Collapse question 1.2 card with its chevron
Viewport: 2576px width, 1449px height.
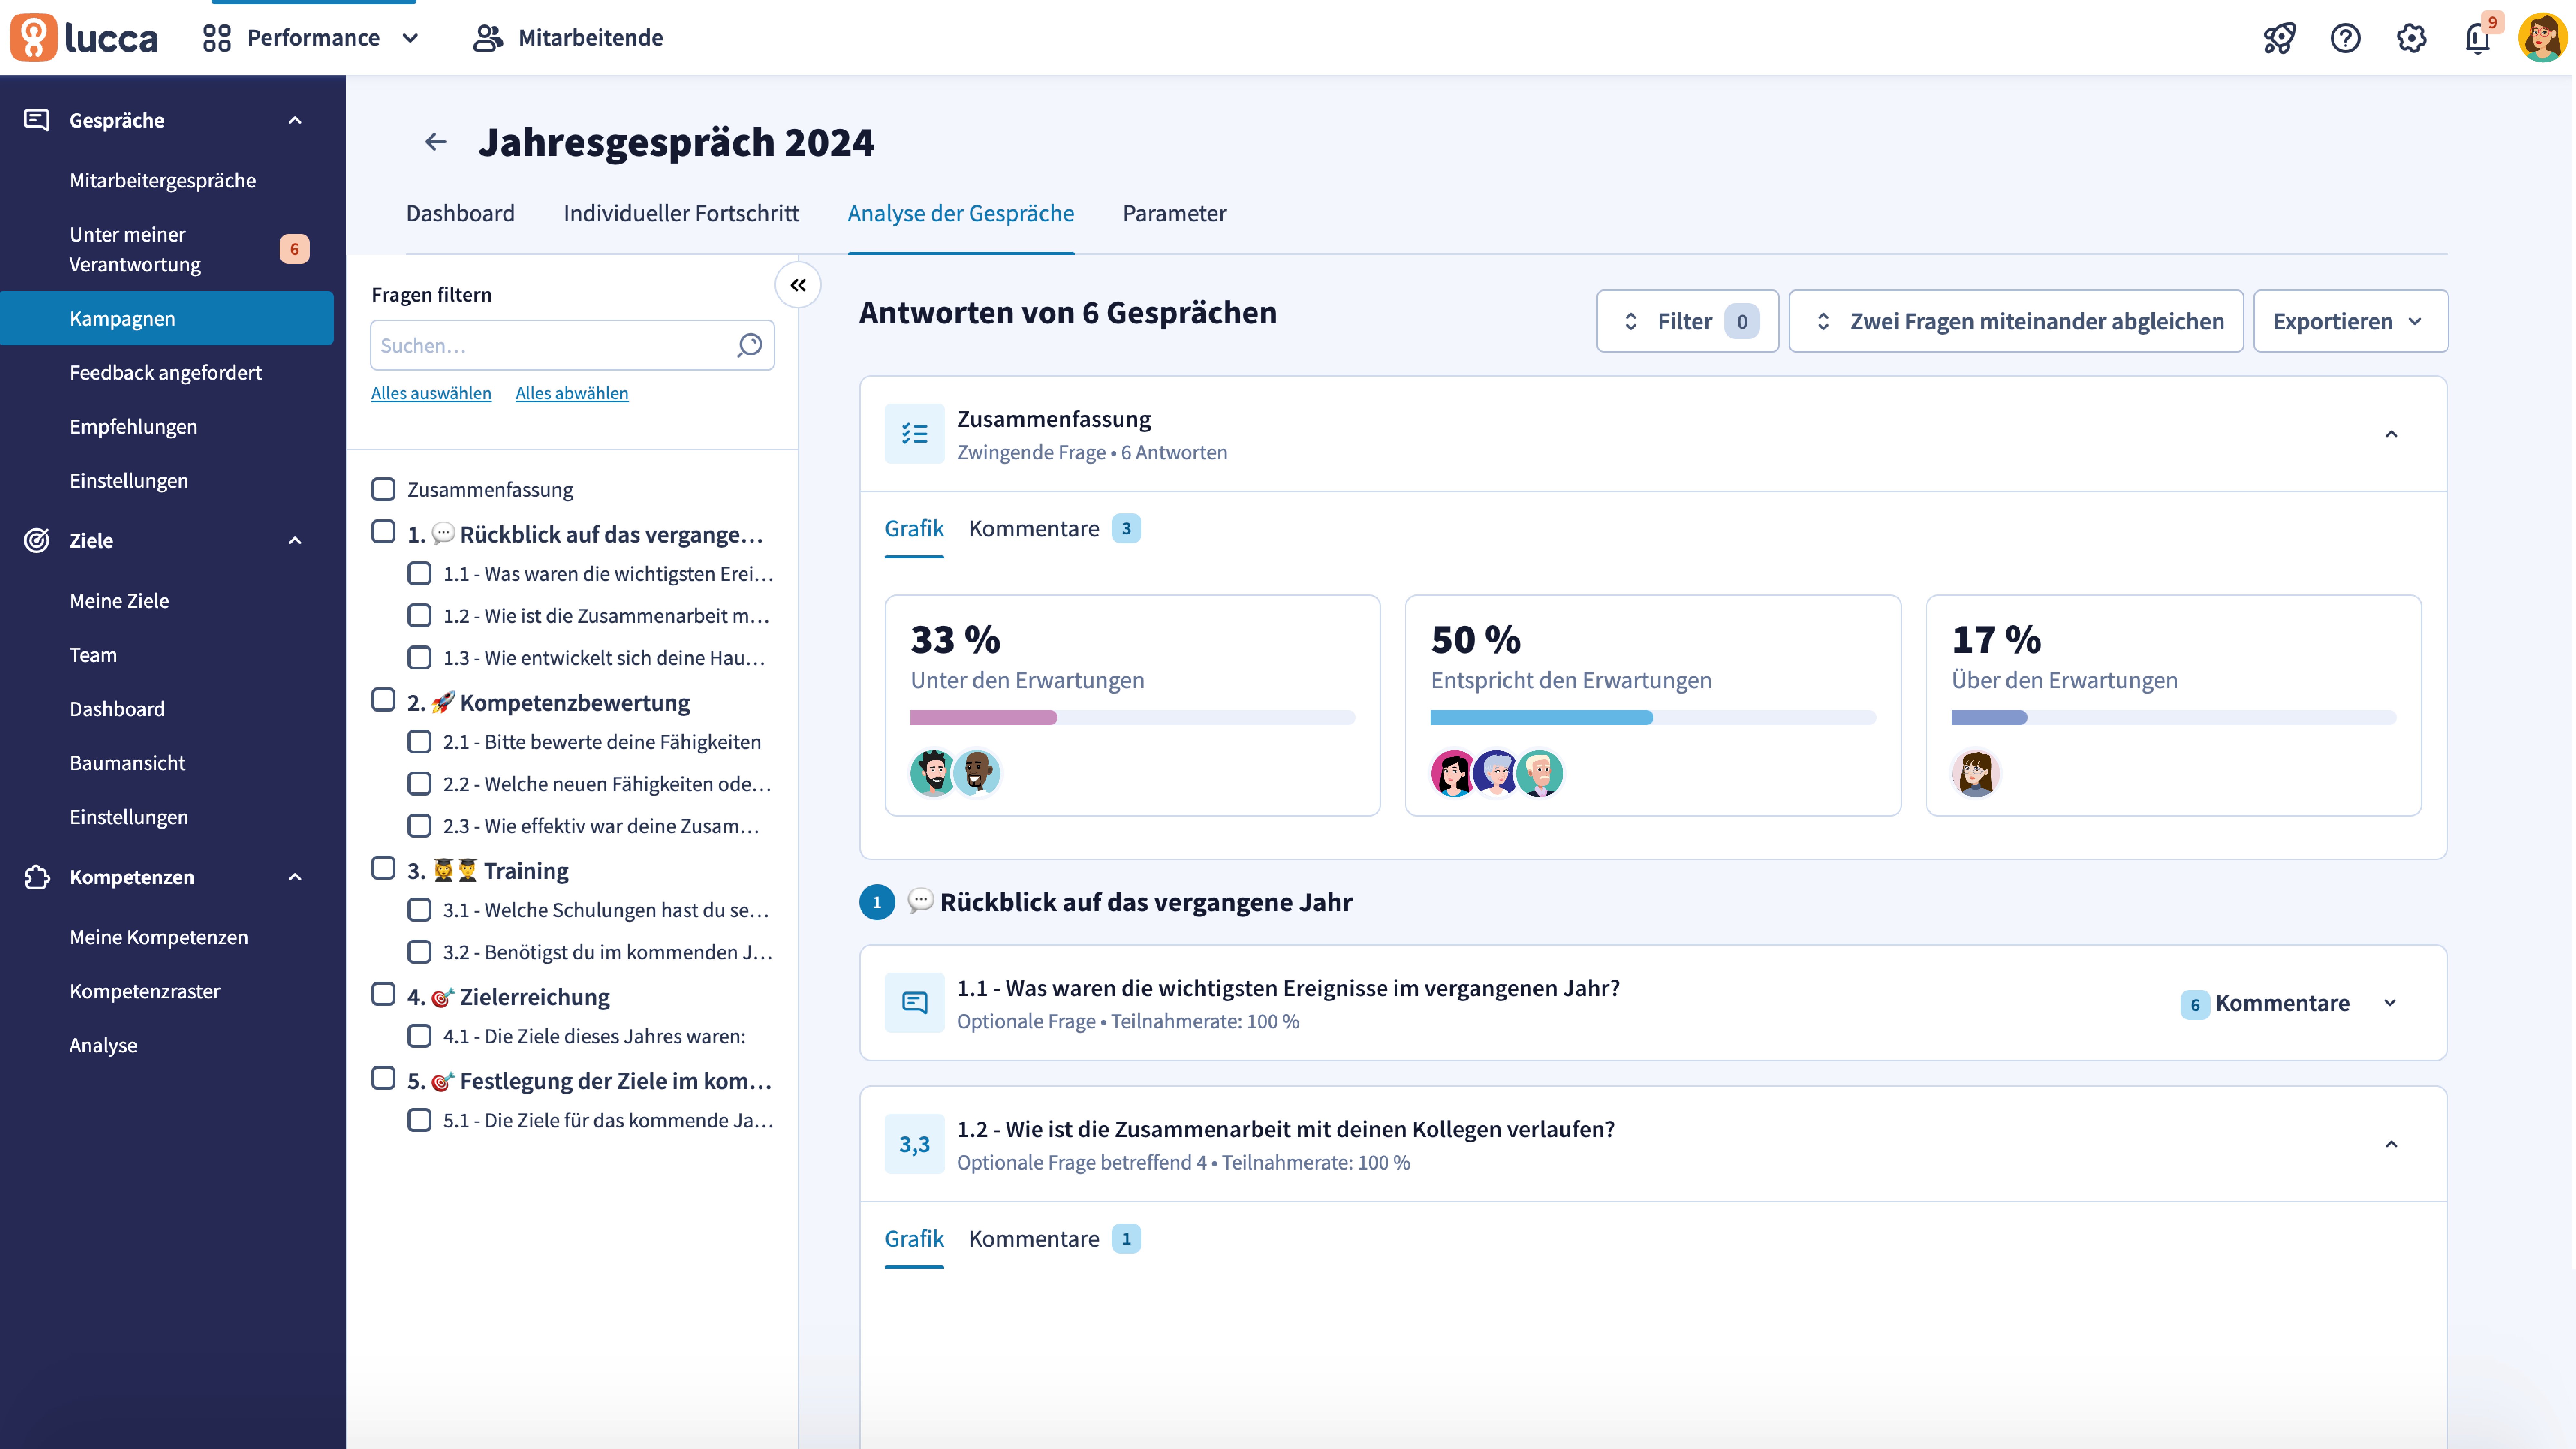pyautogui.click(x=2391, y=1144)
